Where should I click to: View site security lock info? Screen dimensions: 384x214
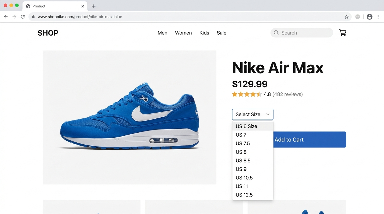[x=33, y=17]
